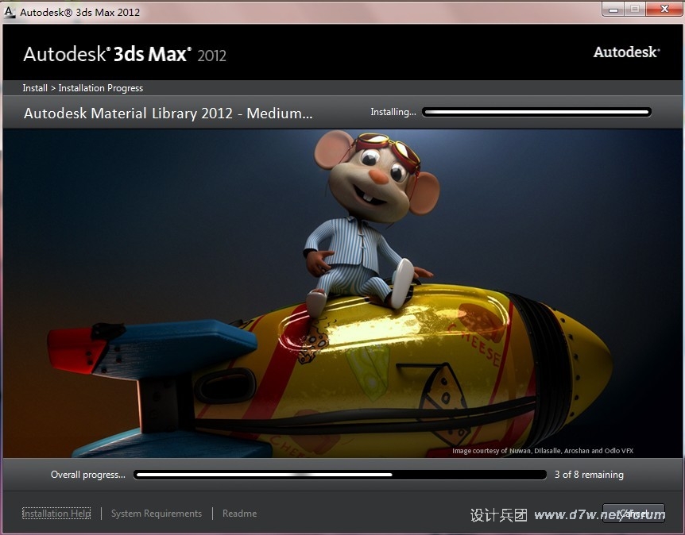Minimize the installer window

coord(613,10)
